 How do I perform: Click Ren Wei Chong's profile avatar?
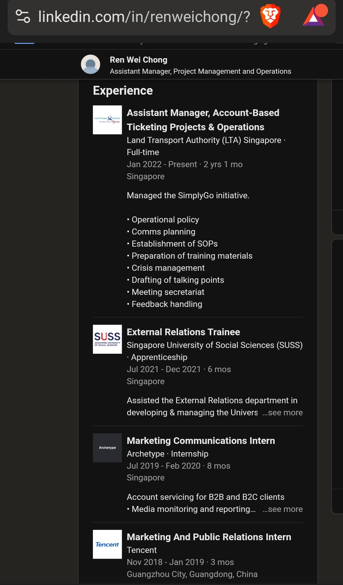(91, 64)
